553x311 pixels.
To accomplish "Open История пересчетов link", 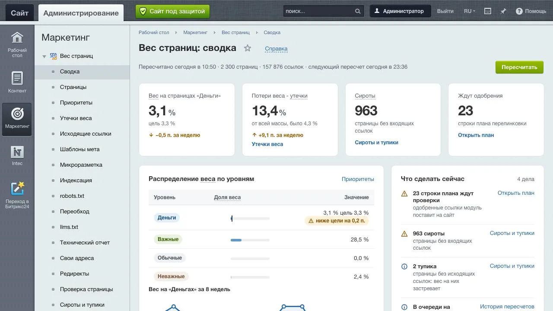I will [507, 307].
